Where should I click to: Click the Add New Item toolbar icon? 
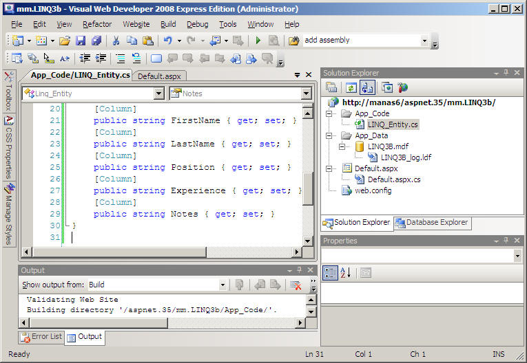coord(41,41)
